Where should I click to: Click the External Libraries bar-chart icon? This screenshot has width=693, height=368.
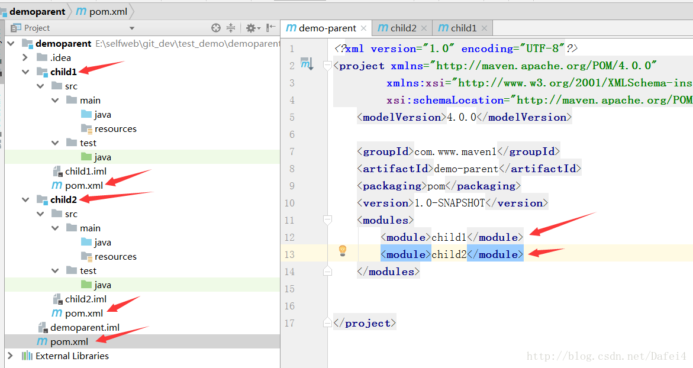(x=27, y=356)
